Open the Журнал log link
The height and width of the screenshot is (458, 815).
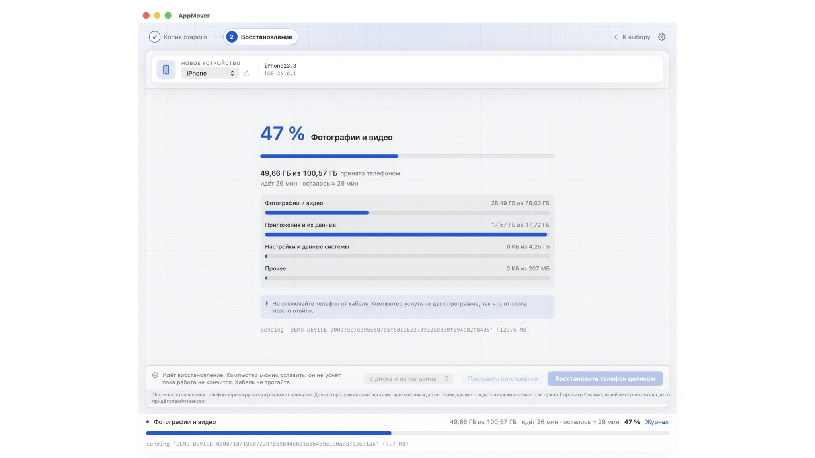click(657, 422)
